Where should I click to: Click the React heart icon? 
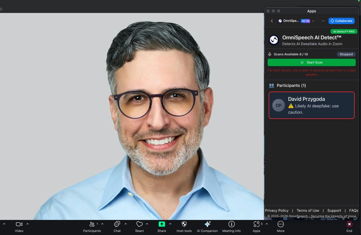(x=139, y=224)
